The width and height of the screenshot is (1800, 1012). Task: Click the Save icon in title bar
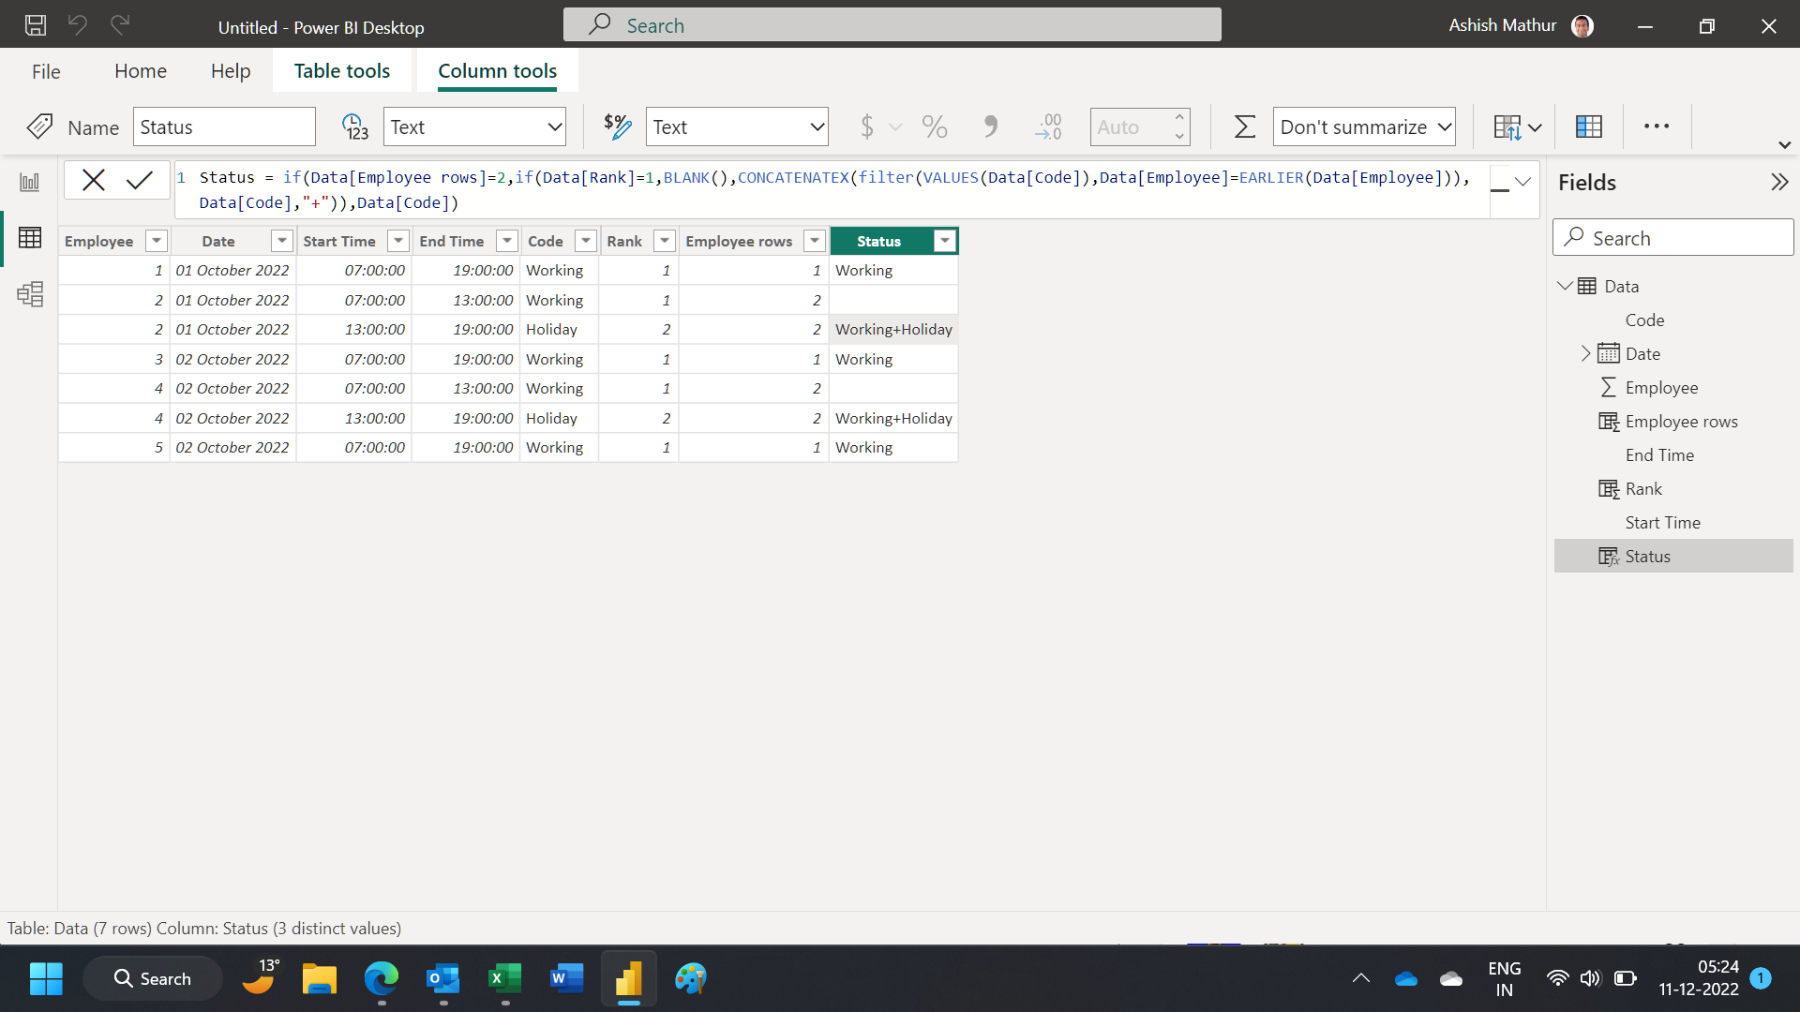[36, 25]
